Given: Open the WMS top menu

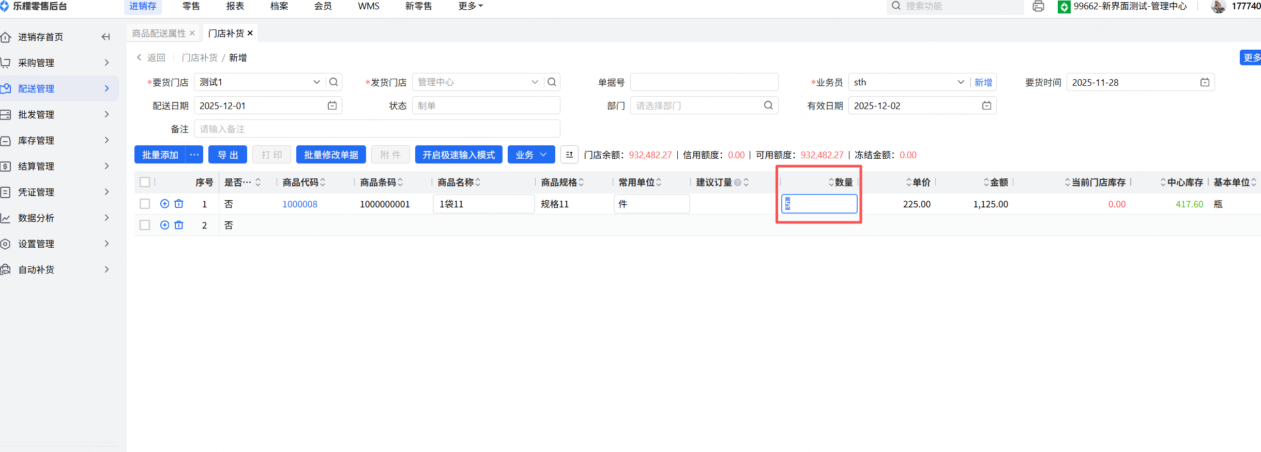Looking at the screenshot, I should click(x=369, y=6).
